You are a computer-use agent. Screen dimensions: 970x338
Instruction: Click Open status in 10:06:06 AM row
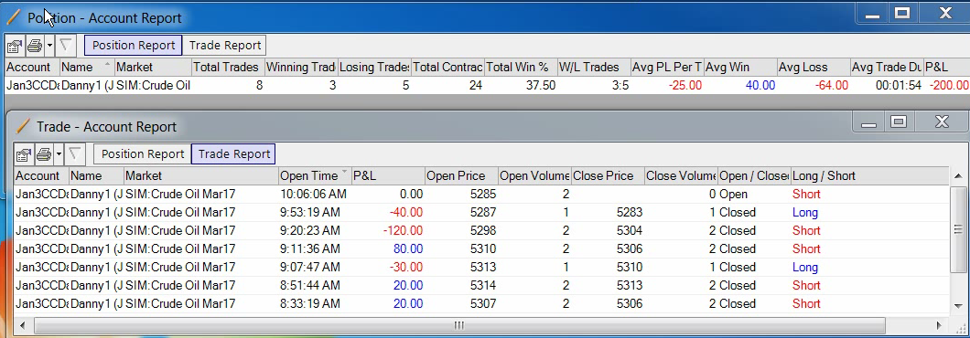(733, 194)
